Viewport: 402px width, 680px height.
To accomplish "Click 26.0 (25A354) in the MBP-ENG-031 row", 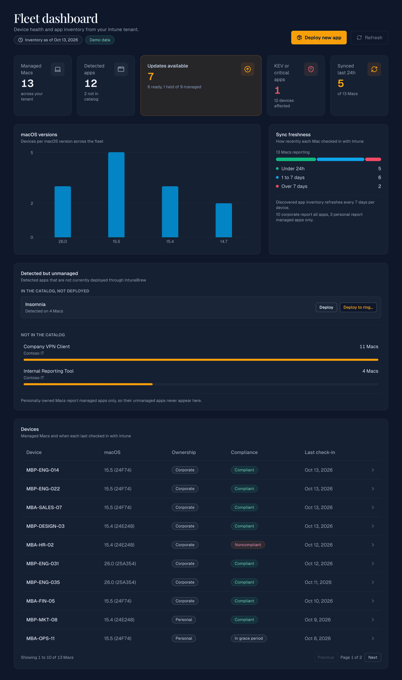I will [120, 564].
